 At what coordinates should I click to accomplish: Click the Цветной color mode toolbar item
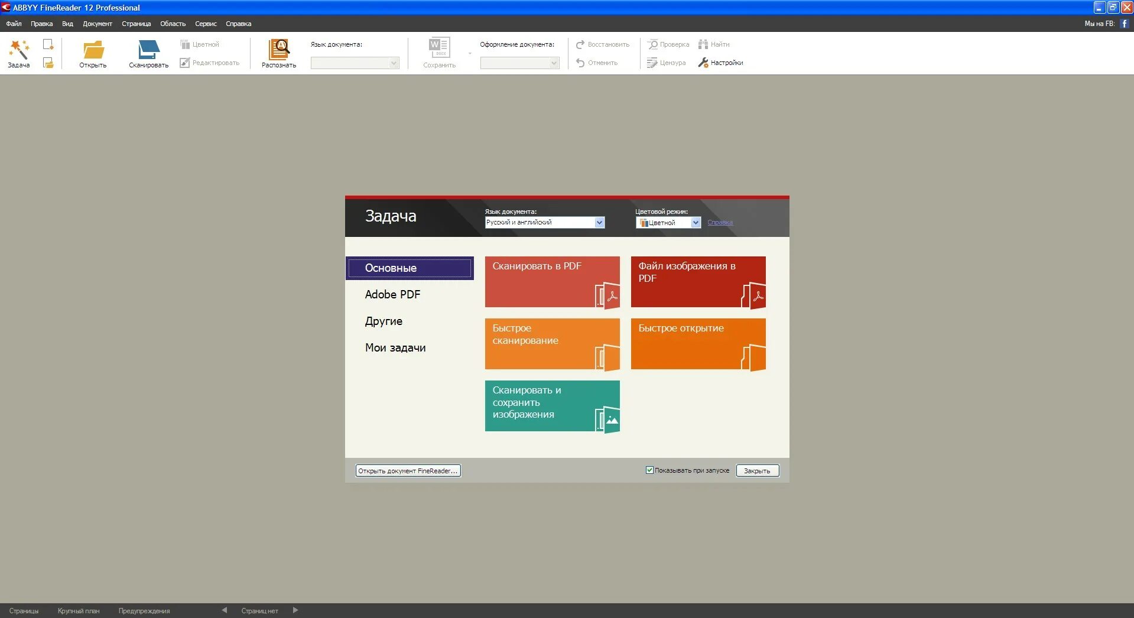[200, 44]
